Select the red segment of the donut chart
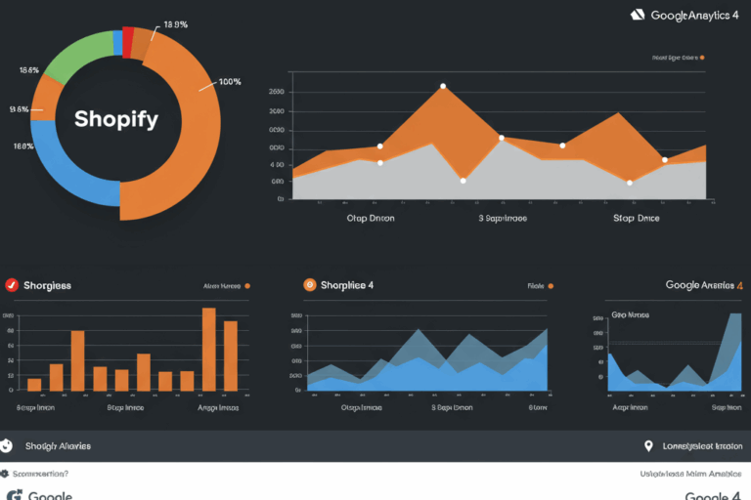Screen dimensions: 751x500 pos(128,39)
